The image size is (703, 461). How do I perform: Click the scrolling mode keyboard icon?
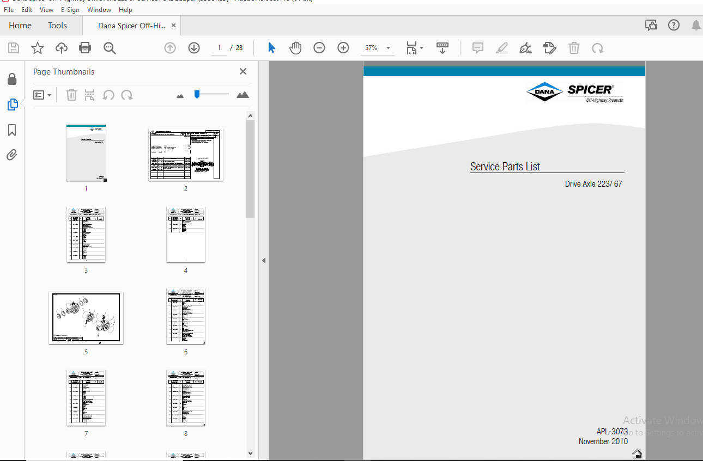442,48
